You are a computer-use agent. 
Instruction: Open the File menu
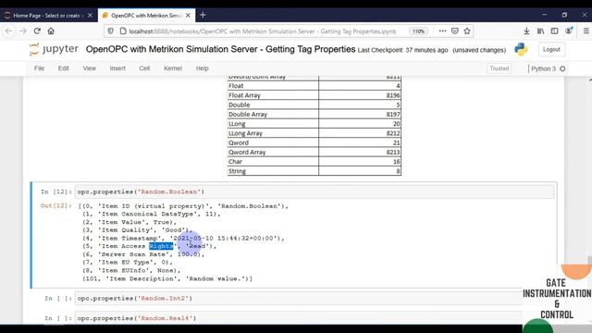[39, 68]
